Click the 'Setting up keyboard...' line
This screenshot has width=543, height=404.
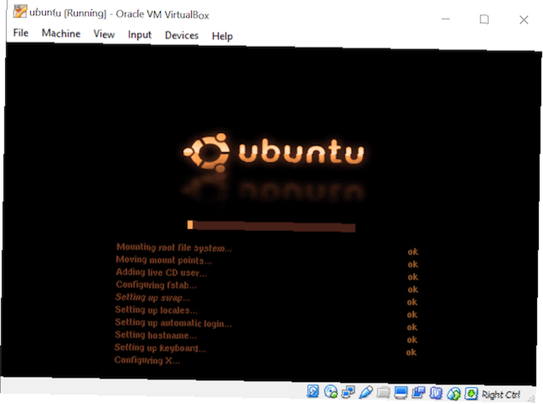pyautogui.click(x=160, y=348)
